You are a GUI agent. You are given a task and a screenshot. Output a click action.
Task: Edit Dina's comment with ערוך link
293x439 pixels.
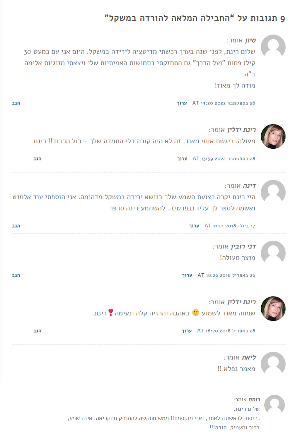[x=194, y=226]
